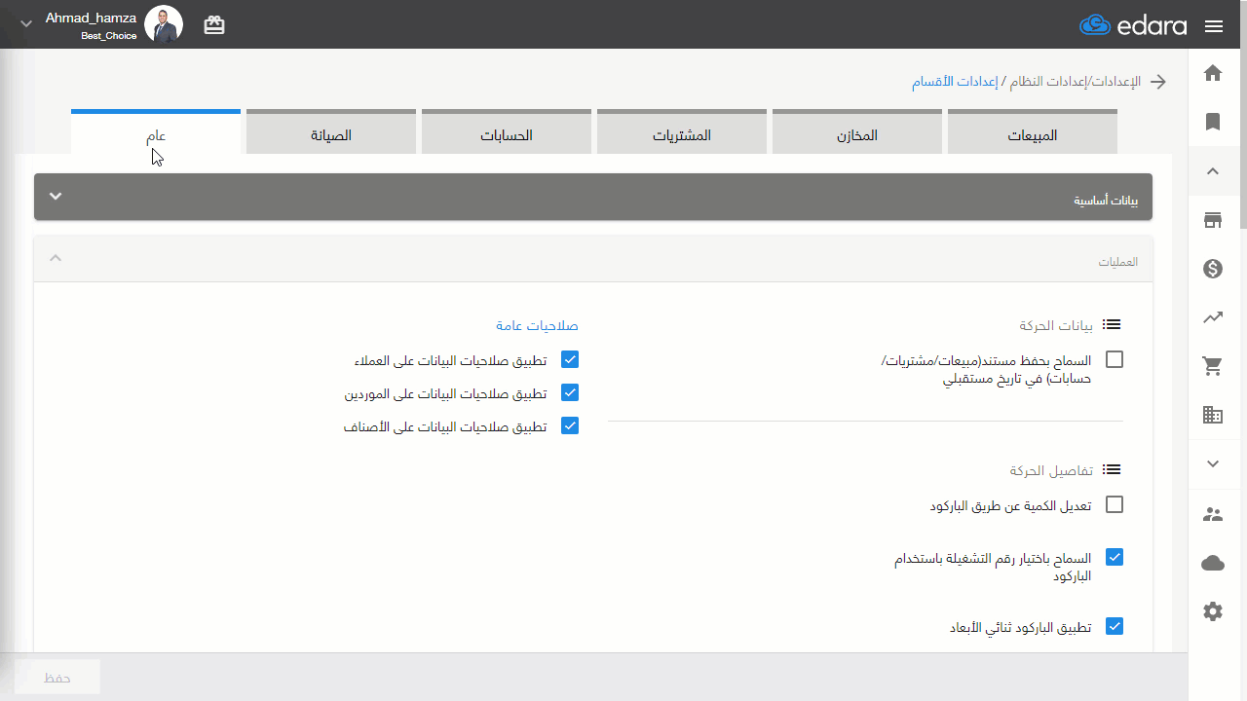Expand the بيانات أساسية section chevron
This screenshot has height=701, width=1247.
tap(56, 197)
